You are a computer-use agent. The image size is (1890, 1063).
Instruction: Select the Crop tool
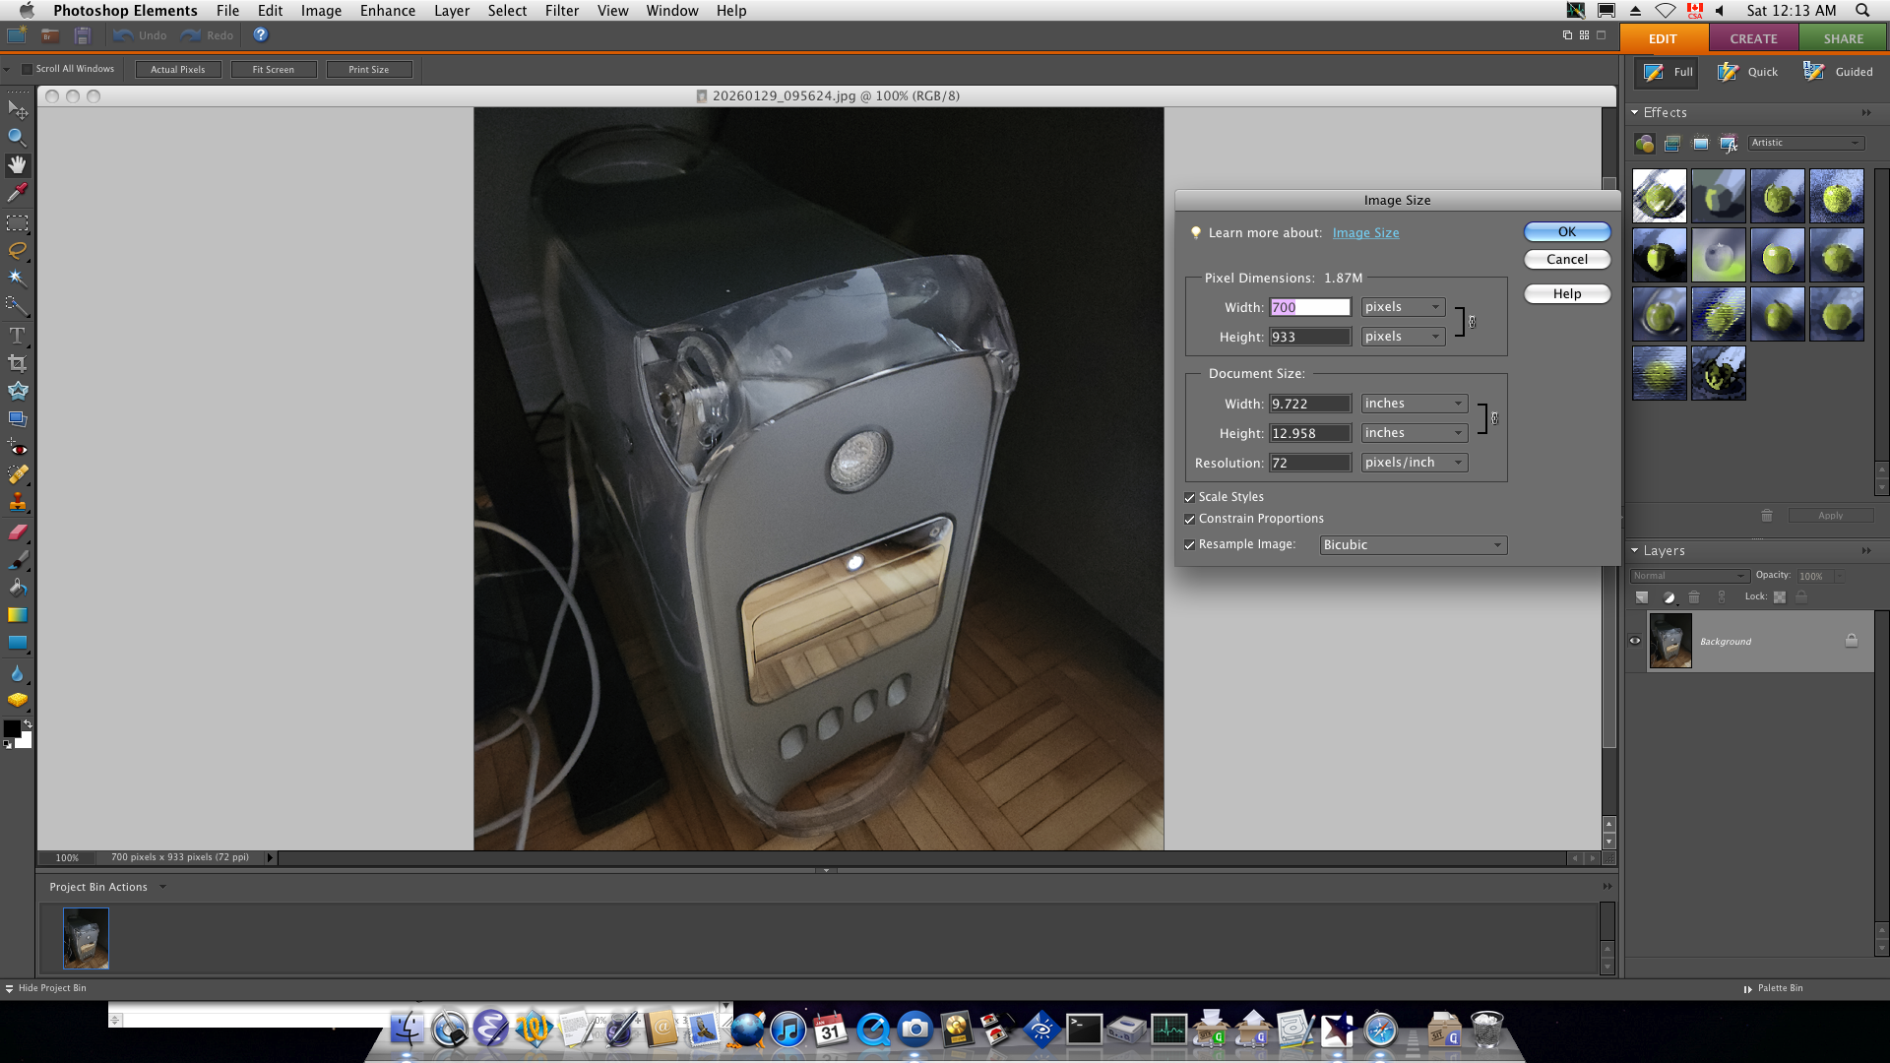click(17, 363)
